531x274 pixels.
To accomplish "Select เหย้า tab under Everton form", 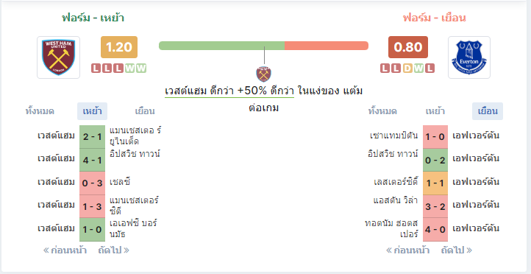I will point(435,111).
